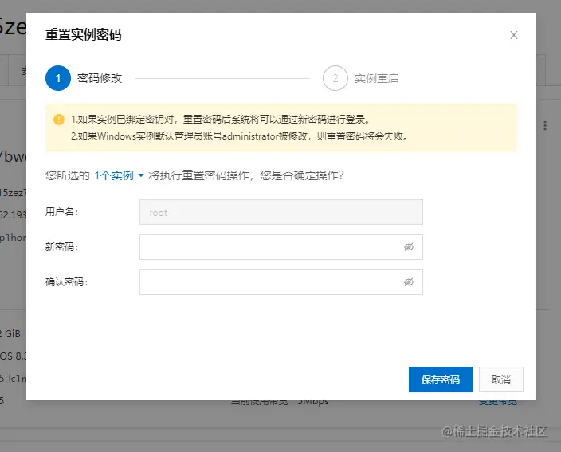Focus the 新密码 input field

pos(280,247)
